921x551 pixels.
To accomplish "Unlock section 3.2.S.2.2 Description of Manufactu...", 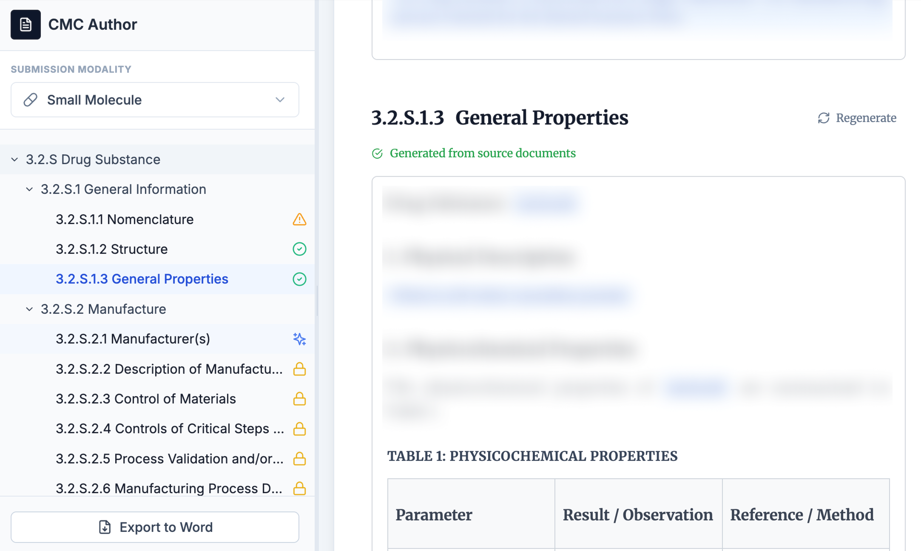I will pos(299,369).
